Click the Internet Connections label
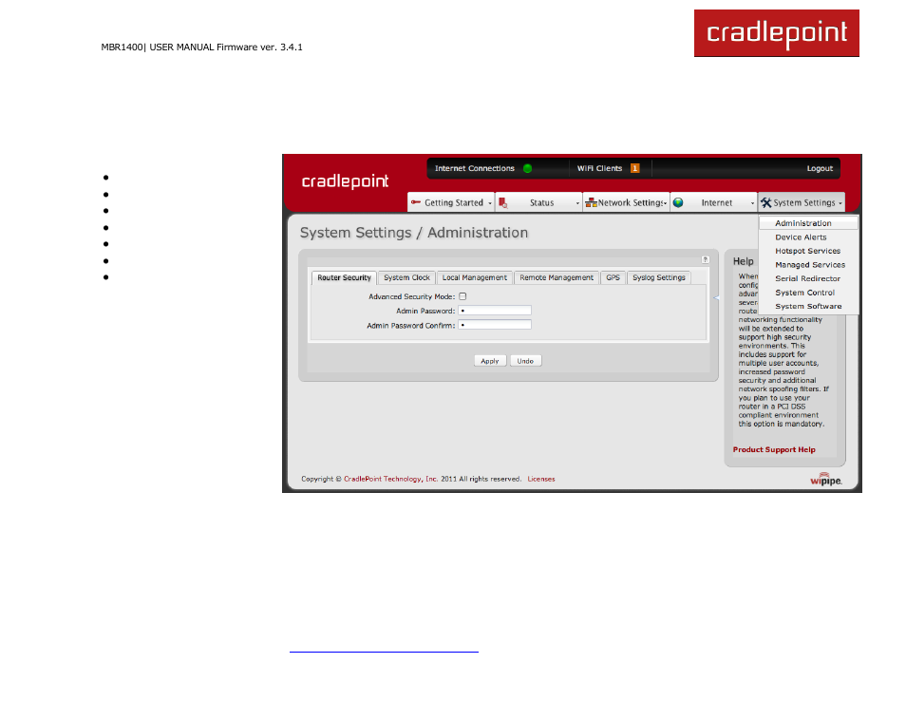Screen dimensions: 906x701 point(475,168)
